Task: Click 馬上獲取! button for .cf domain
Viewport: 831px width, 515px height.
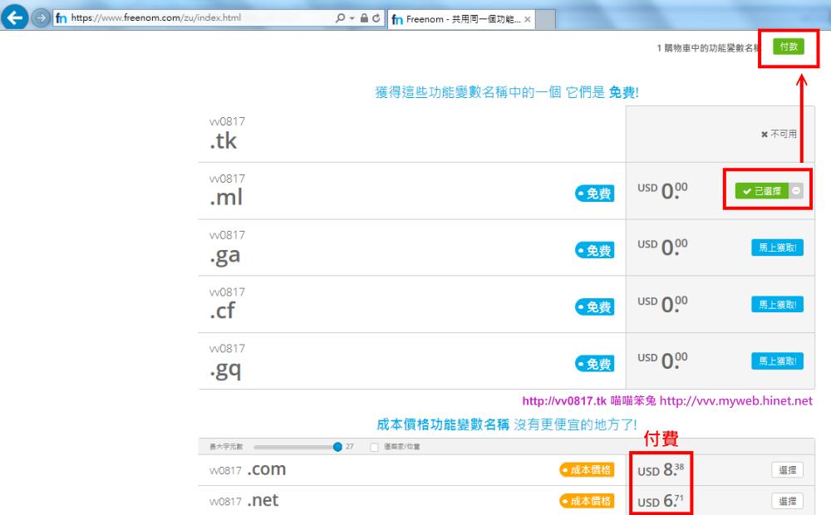Action: click(x=777, y=305)
